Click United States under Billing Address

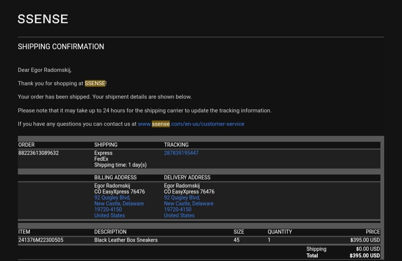[109, 215]
